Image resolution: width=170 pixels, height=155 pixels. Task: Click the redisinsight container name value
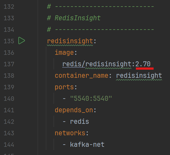pyautogui.click(x=139, y=76)
